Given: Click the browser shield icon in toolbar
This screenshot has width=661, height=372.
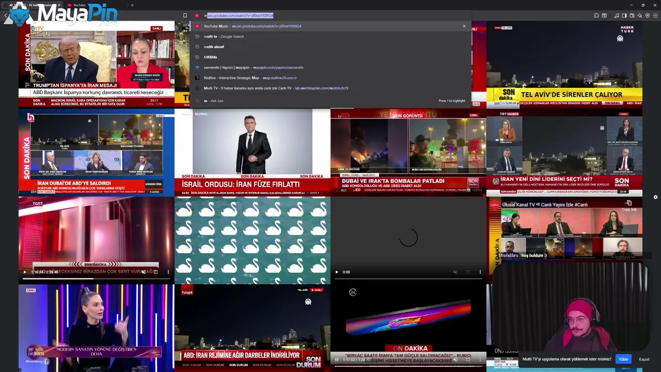Looking at the screenshot, I should (648, 16).
